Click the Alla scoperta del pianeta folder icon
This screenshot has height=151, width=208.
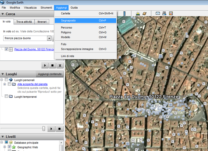(14, 84)
